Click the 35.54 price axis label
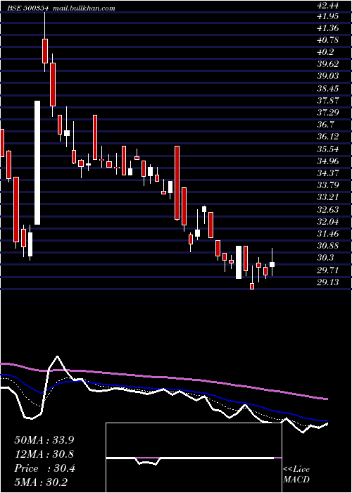The image size is (352, 493). 328,149
